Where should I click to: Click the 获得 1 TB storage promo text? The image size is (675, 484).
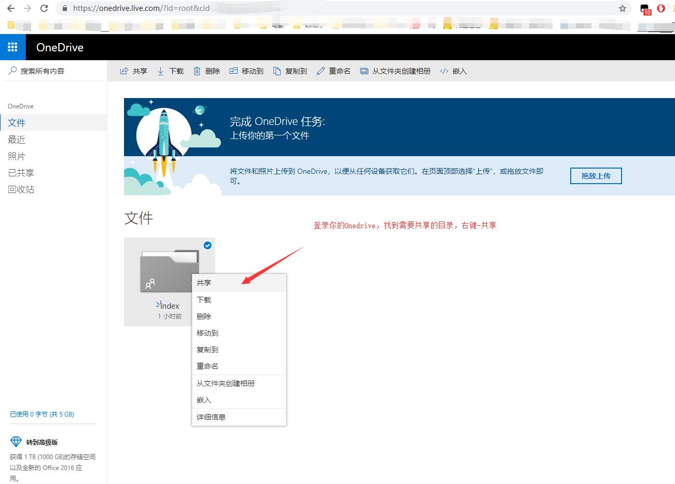coord(52,467)
